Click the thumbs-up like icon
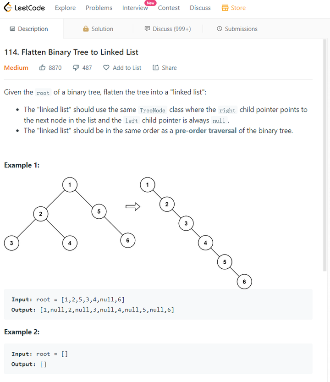This screenshot has width=330, height=382. (x=42, y=67)
